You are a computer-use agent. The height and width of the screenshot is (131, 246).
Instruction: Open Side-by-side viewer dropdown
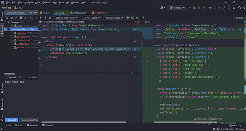[67, 18]
